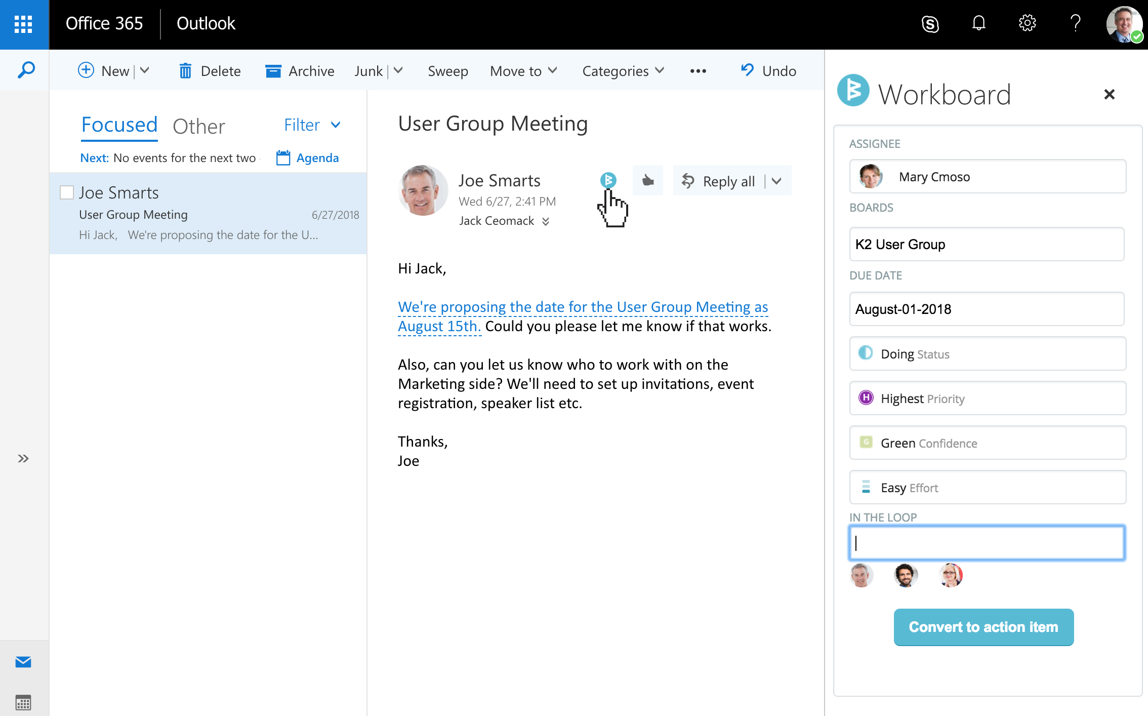Open the Junk dropdown arrow
The width and height of the screenshot is (1148, 716).
[x=398, y=71]
